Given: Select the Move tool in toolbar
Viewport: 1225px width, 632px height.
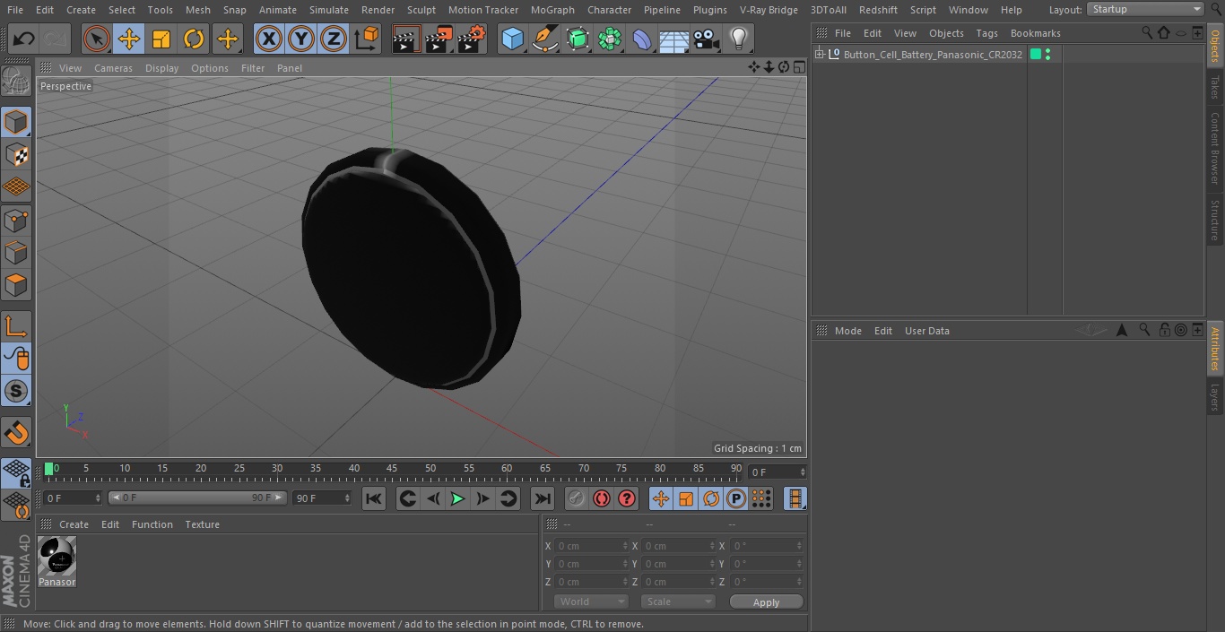Looking at the screenshot, I should [x=129, y=39].
